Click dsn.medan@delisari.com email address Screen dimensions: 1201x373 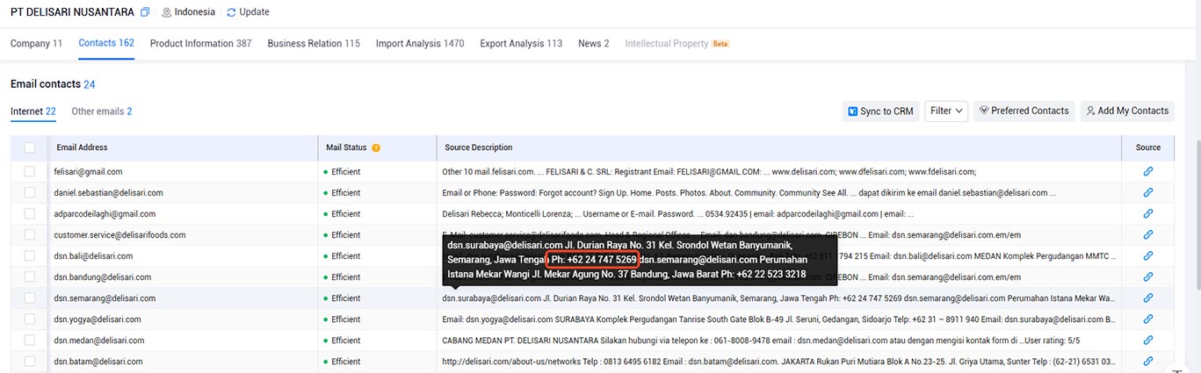click(x=99, y=341)
